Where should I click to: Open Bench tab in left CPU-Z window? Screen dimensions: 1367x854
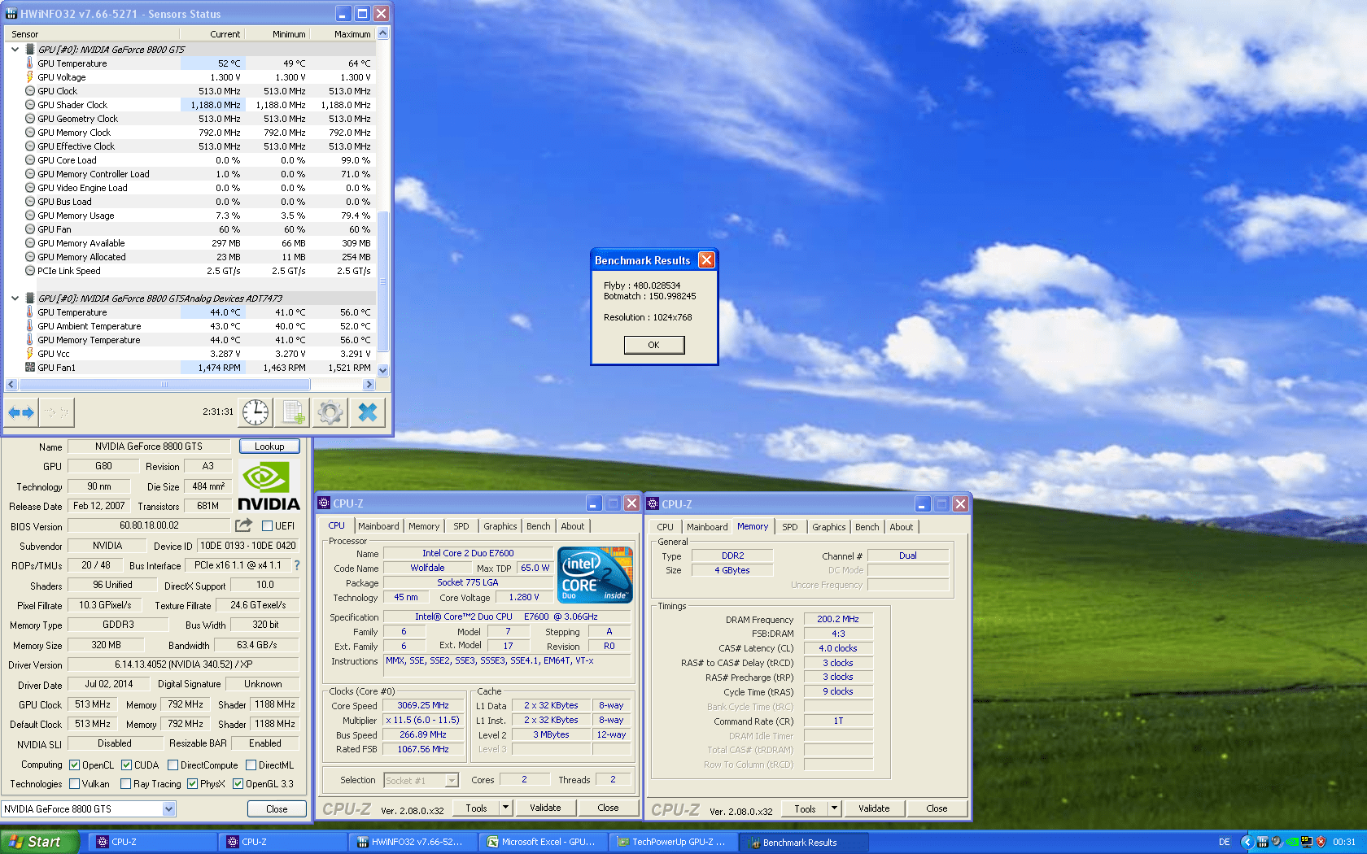[x=539, y=526]
